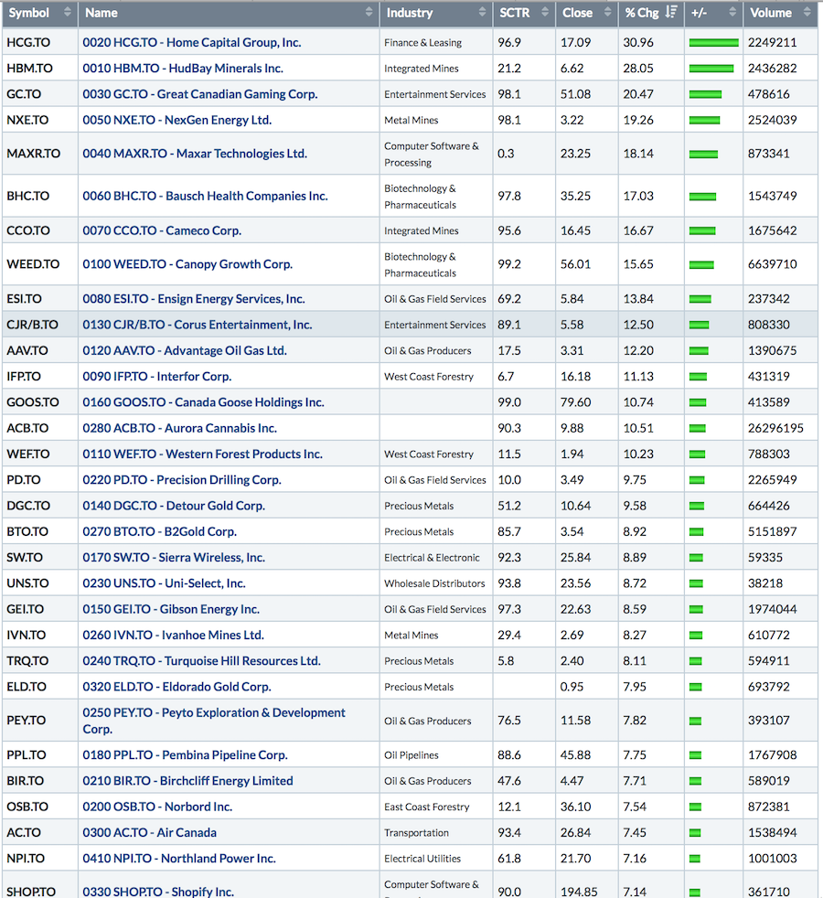Click the SCTR column header label
Screen dimensions: 823x898
(514, 13)
